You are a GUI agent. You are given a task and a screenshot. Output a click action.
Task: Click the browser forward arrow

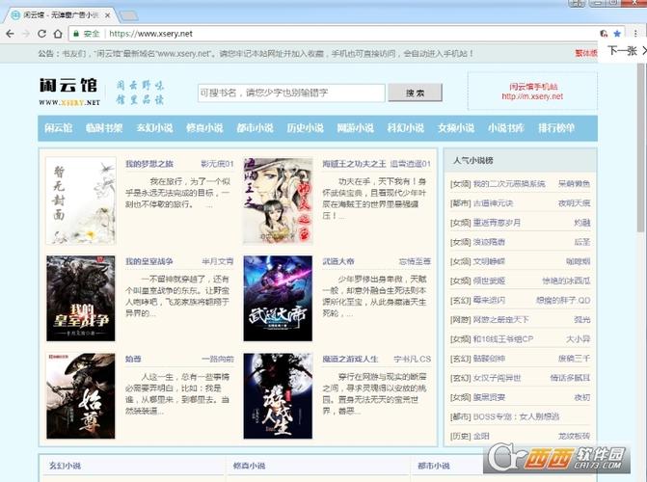tap(26, 34)
